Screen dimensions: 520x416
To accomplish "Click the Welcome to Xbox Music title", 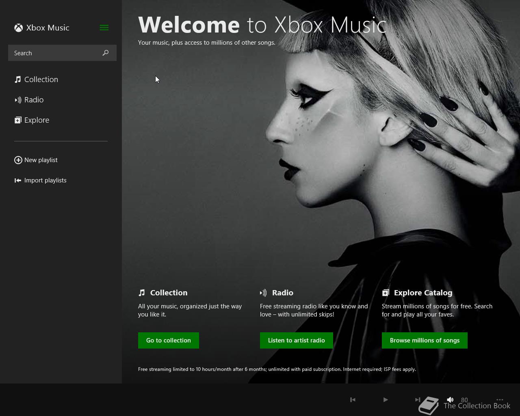I will click(x=262, y=25).
